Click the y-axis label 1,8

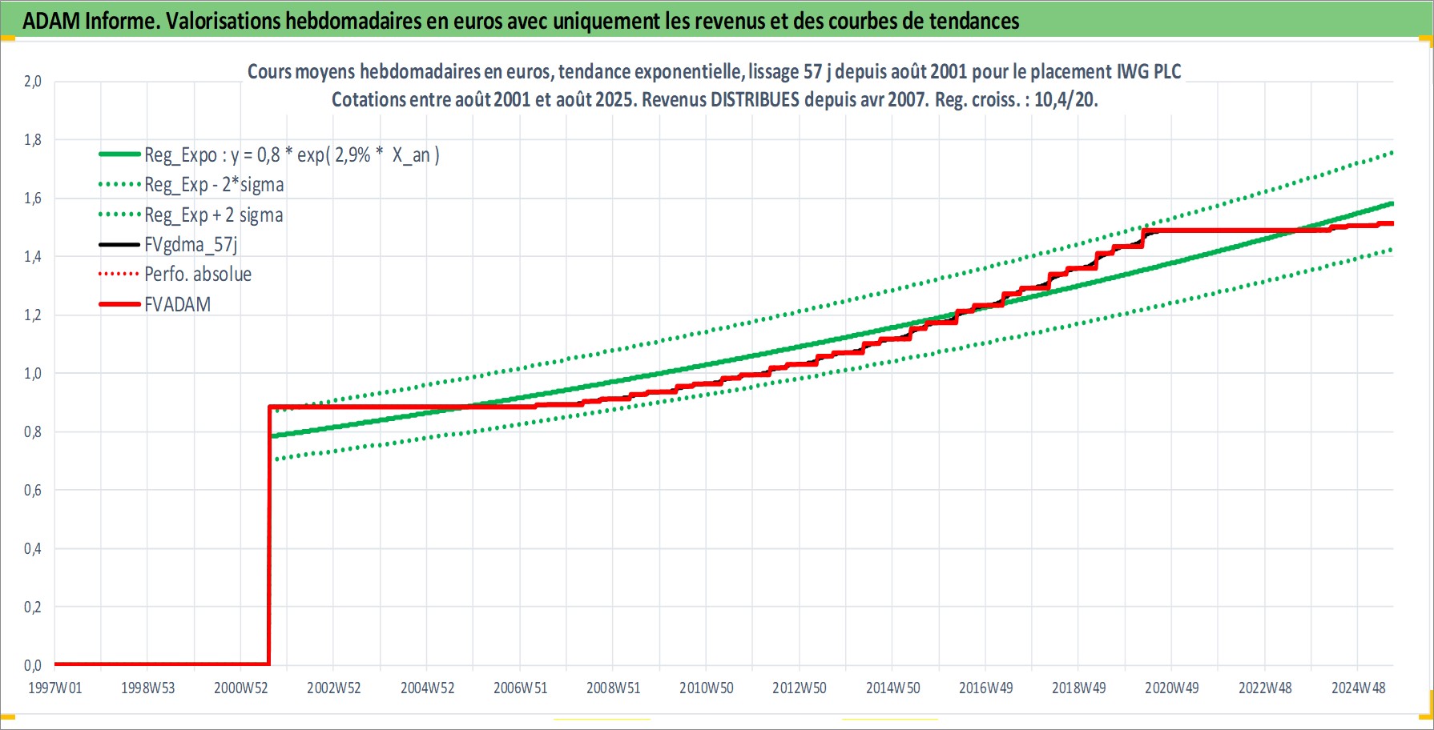[x=32, y=139]
